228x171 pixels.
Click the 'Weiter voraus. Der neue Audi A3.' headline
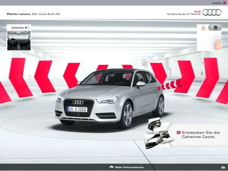[33, 14]
